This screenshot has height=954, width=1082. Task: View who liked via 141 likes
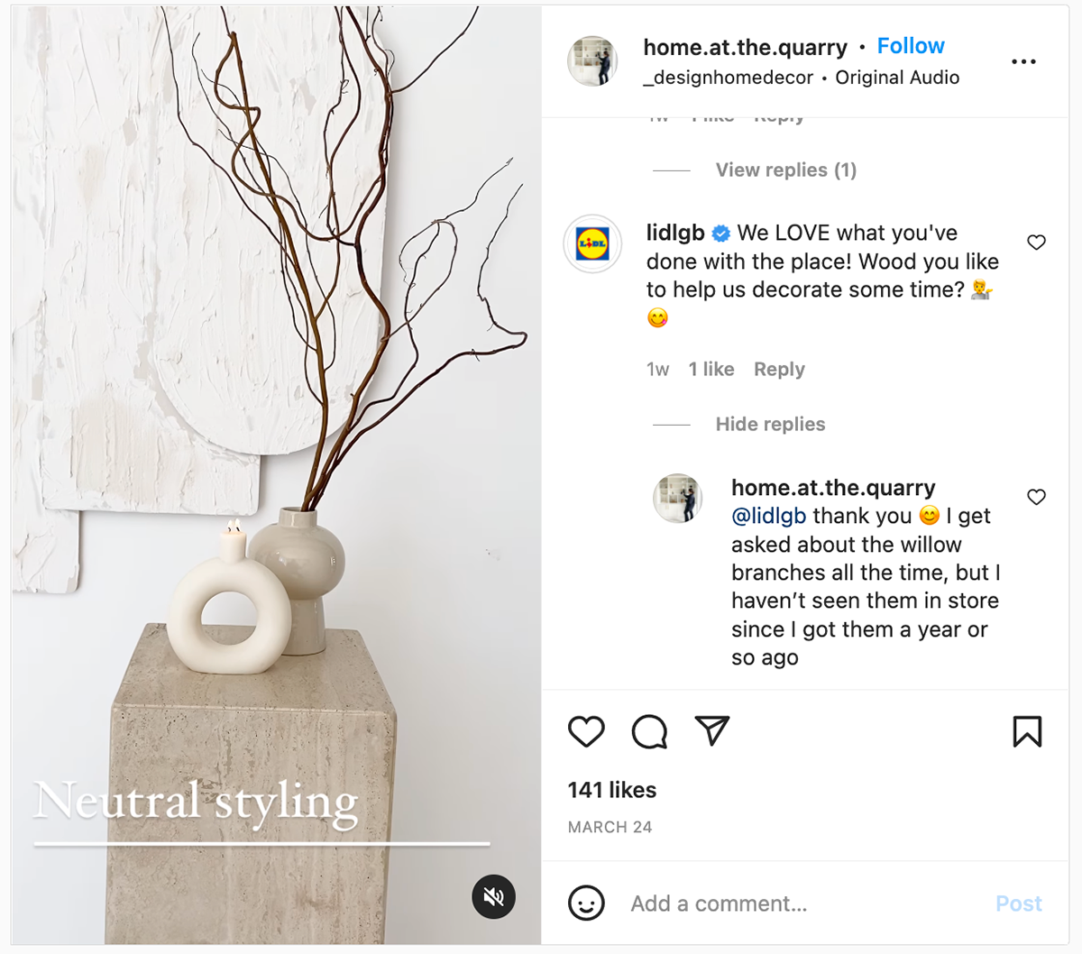pyautogui.click(x=612, y=790)
